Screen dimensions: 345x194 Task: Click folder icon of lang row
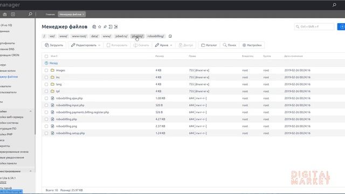[52, 84]
